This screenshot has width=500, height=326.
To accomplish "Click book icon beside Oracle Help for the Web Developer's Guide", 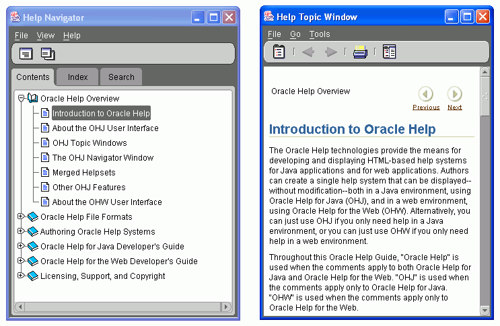I will (x=33, y=261).
